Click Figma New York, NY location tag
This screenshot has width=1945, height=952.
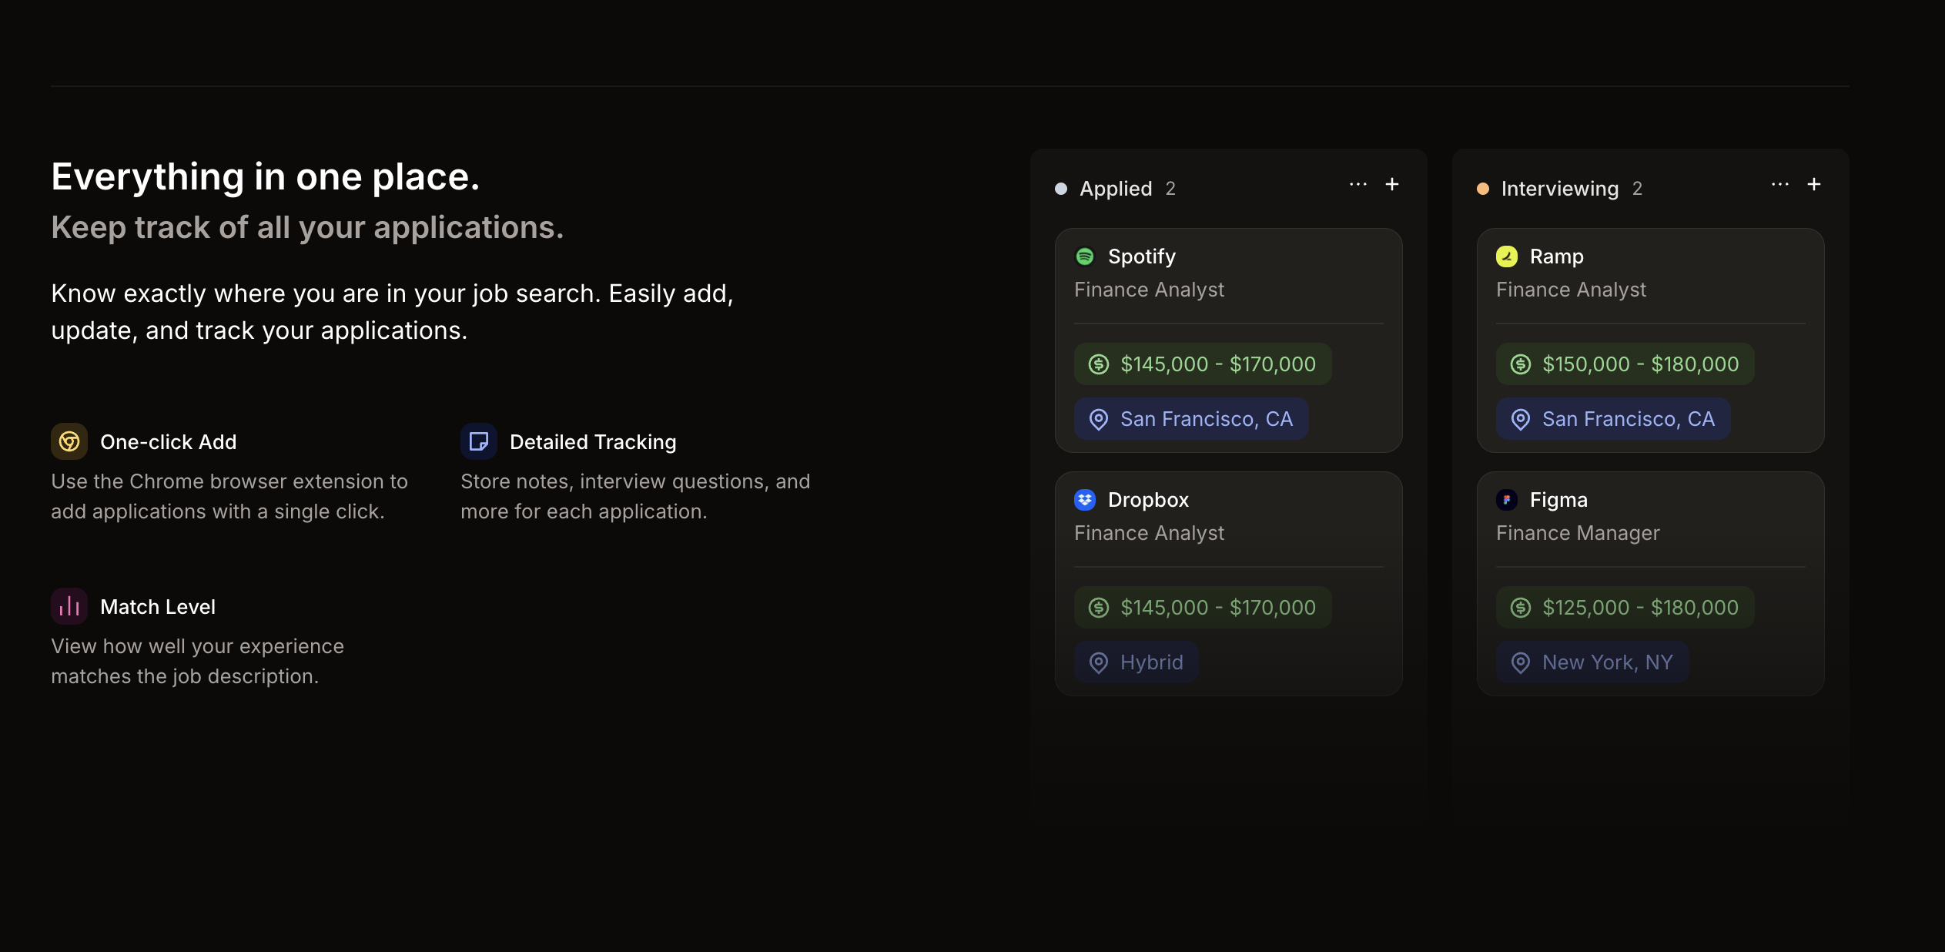click(1592, 662)
